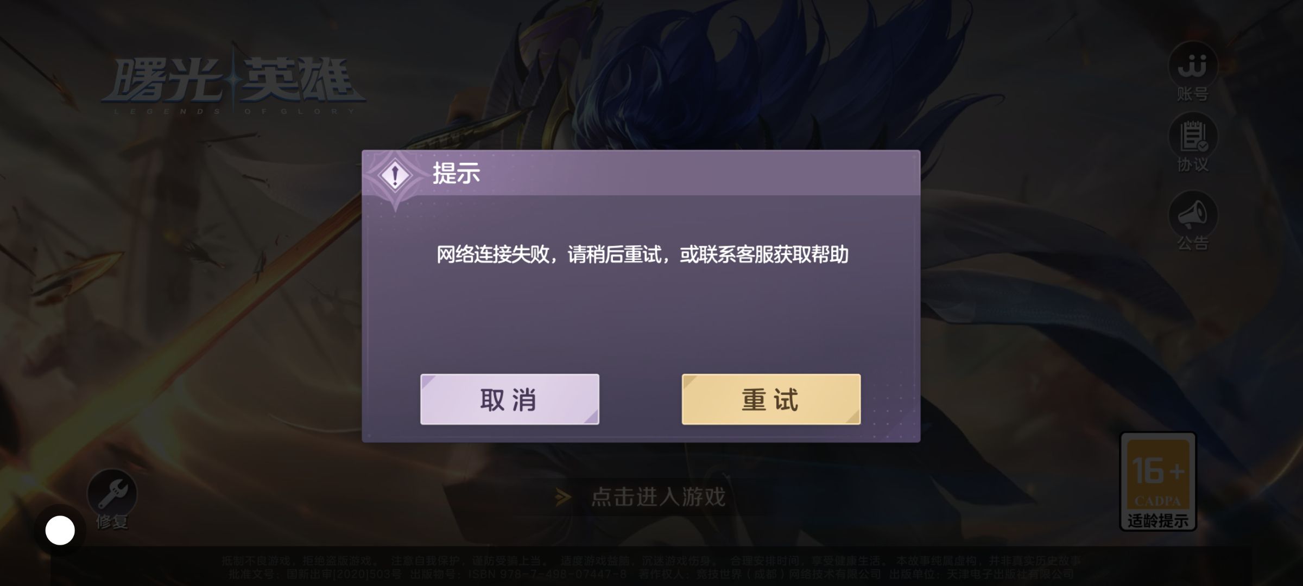
Task: Click the 网络连接失败 error message text
Action: coord(642,254)
